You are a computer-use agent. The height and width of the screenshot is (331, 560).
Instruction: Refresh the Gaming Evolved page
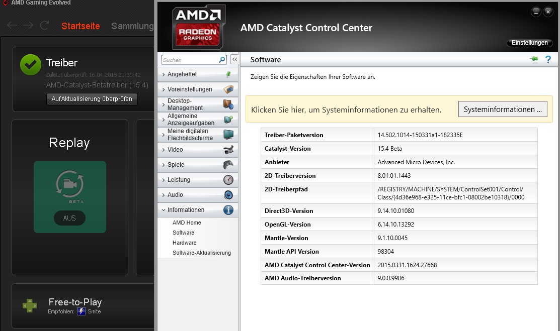point(44,25)
